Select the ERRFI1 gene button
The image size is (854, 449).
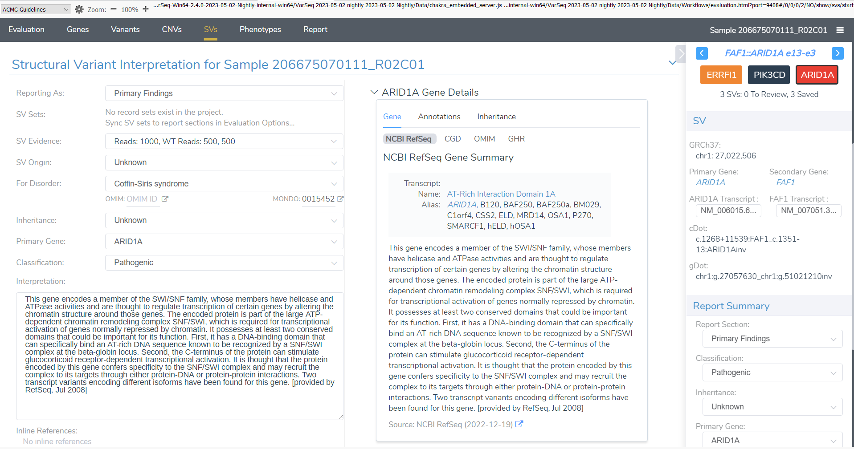[x=721, y=75]
